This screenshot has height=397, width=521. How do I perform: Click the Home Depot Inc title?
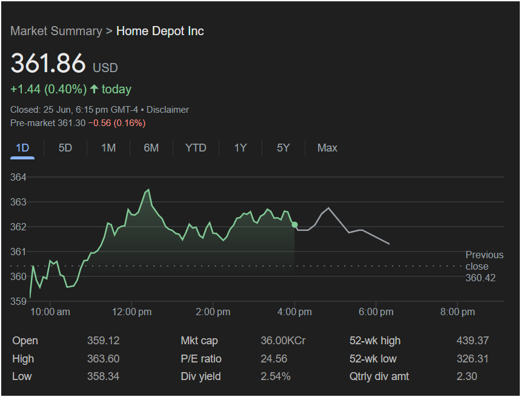[x=160, y=31]
